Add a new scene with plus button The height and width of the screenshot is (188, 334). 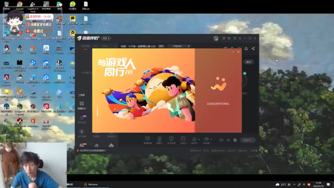(x=116, y=46)
